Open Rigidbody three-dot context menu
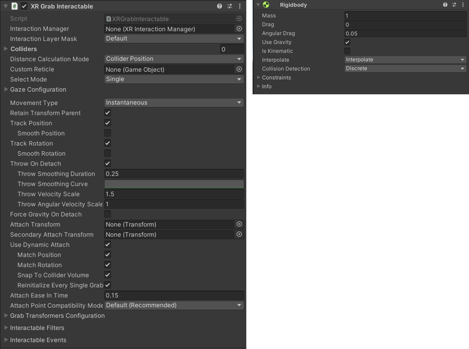Image resolution: width=469 pixels, height=349 pixels. [463, 5]
